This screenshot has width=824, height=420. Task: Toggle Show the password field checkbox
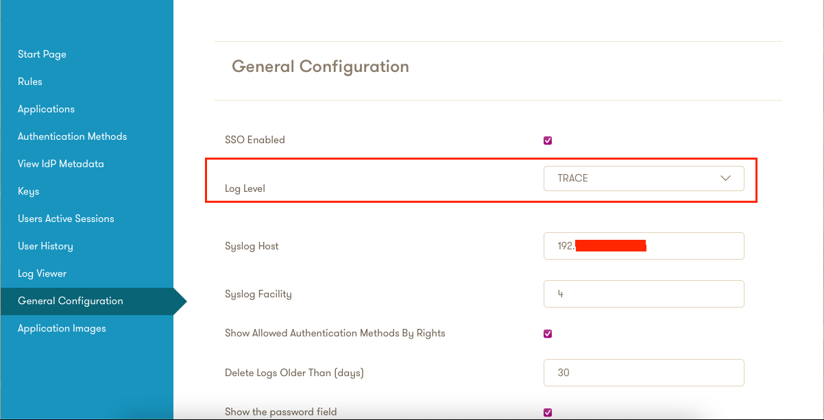[548, 412]
